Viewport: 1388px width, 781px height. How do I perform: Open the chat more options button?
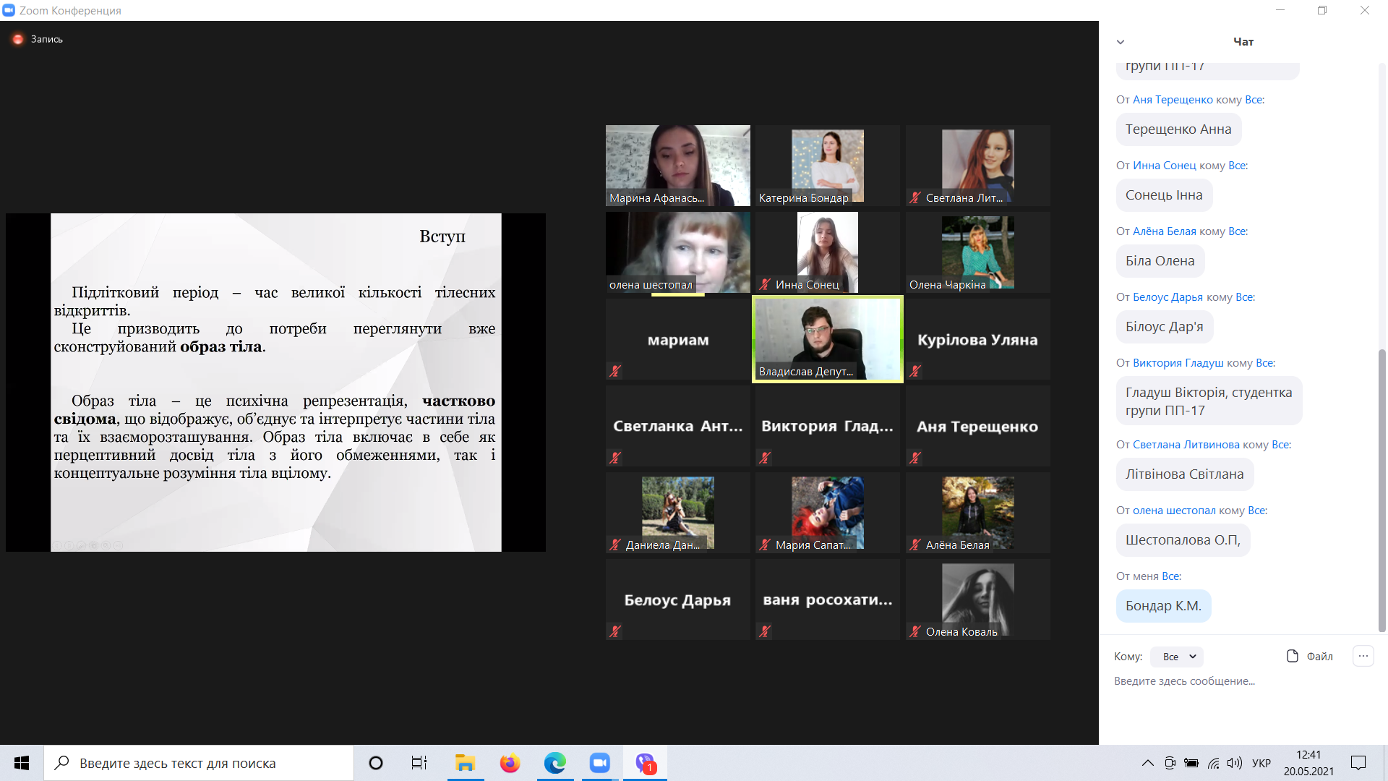pos(1363,656)
